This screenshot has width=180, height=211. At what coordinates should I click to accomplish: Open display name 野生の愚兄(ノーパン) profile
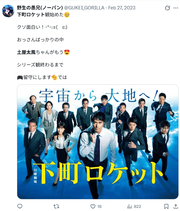pyautogui.click(x=40, y=8)
